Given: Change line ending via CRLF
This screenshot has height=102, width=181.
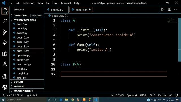Looking at the screenshot, I should 152,95.
